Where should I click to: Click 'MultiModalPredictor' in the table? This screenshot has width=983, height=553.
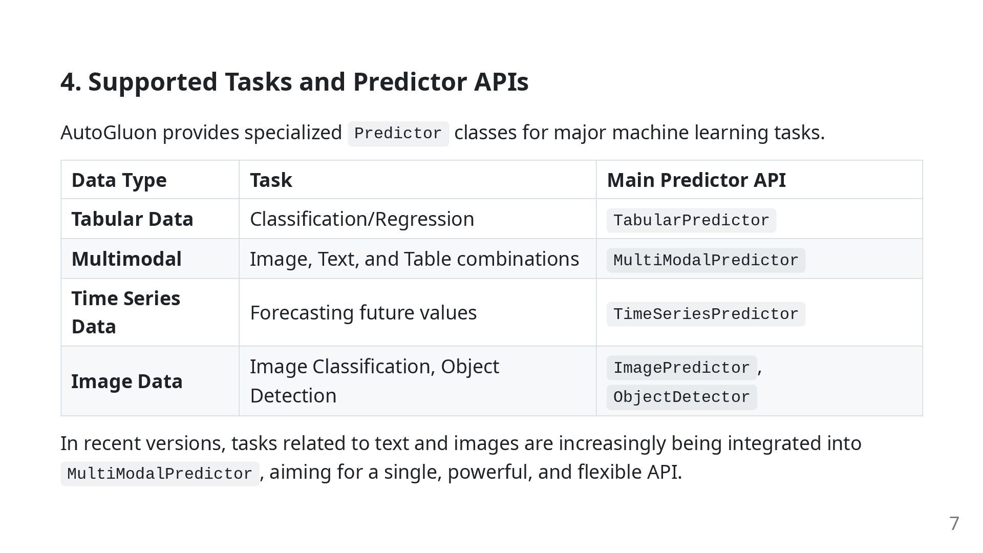[x=706, y=261]
